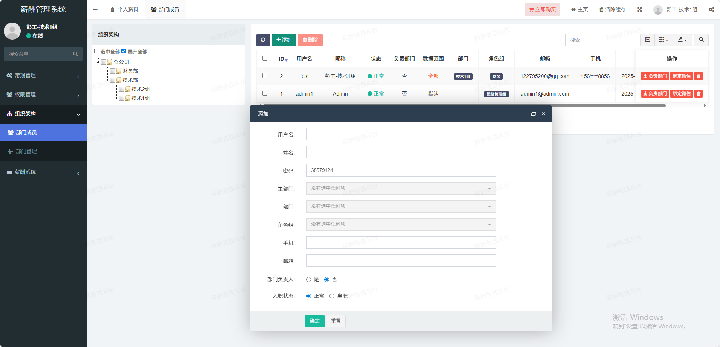Click the sidebar hamburger menu toggle icon

(95, 9)
